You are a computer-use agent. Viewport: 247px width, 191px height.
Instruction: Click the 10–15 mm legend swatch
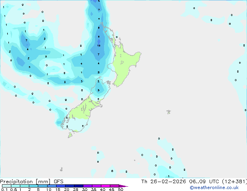[51, 186]
